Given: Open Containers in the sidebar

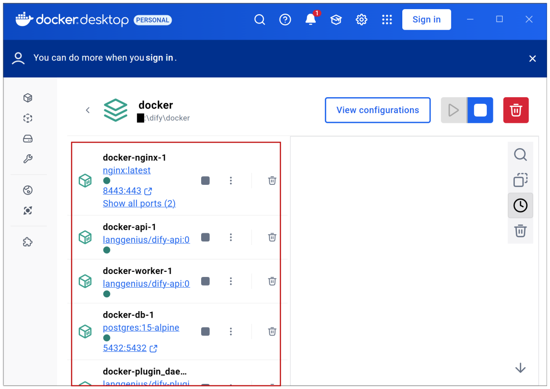Looking at the screenshot, I should pyautogui.click(x=28, y=98).
